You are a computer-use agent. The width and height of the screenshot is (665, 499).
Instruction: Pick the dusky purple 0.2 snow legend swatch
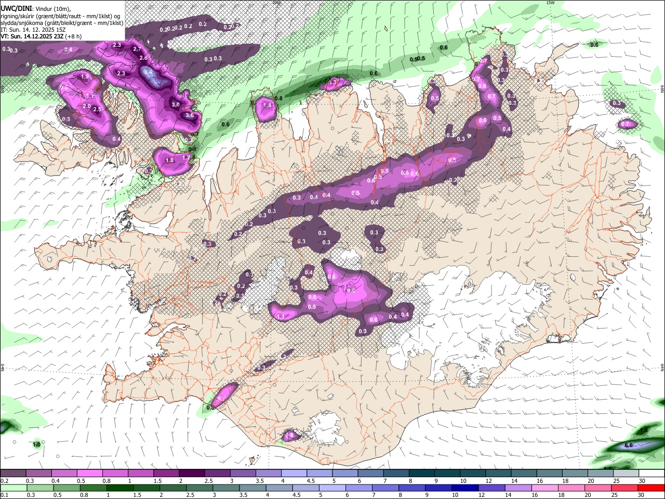[13, 474]
